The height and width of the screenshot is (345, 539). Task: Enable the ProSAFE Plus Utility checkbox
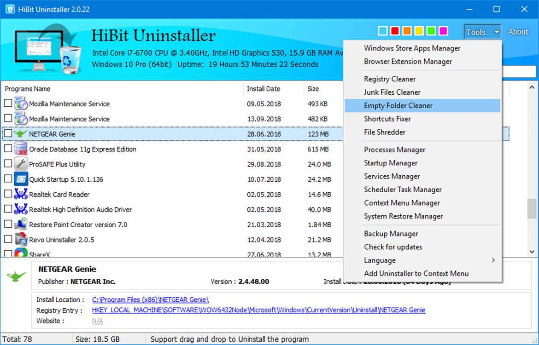pos(8,163)
